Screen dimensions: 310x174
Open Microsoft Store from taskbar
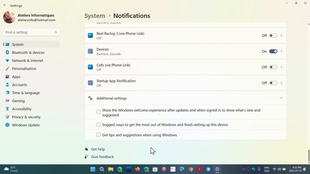pyautogui.click(x=155, y=169)
